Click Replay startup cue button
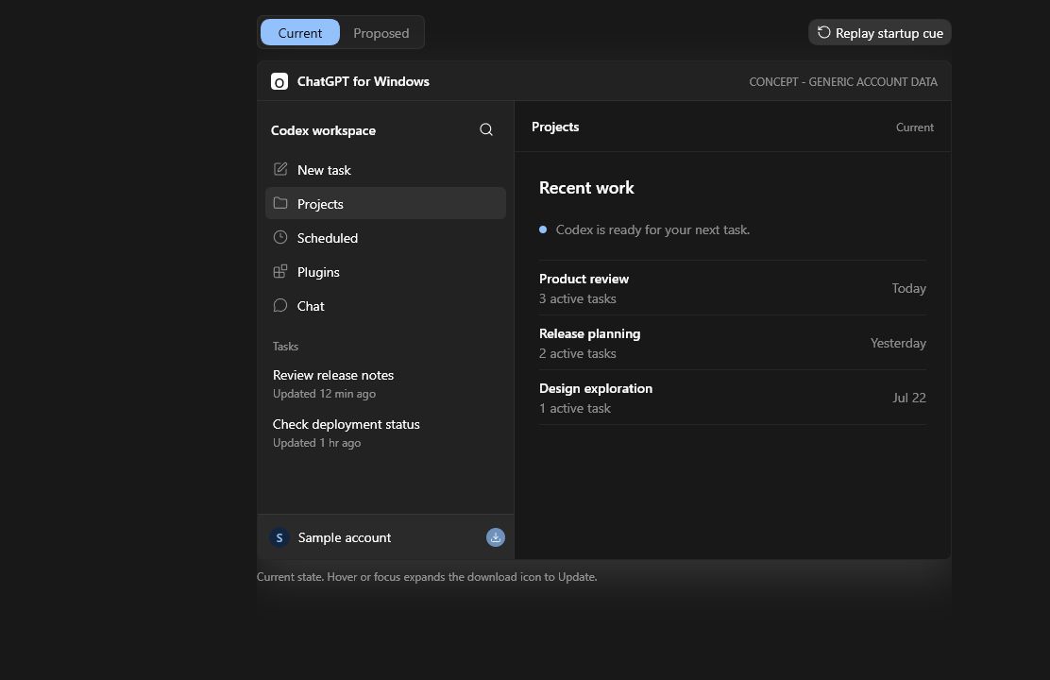The image size is (1050, 680). 879,33
